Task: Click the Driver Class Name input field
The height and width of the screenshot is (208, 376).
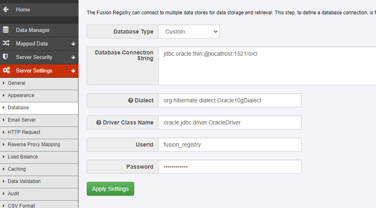Action: pyautogui.click(x=230, y=122)
